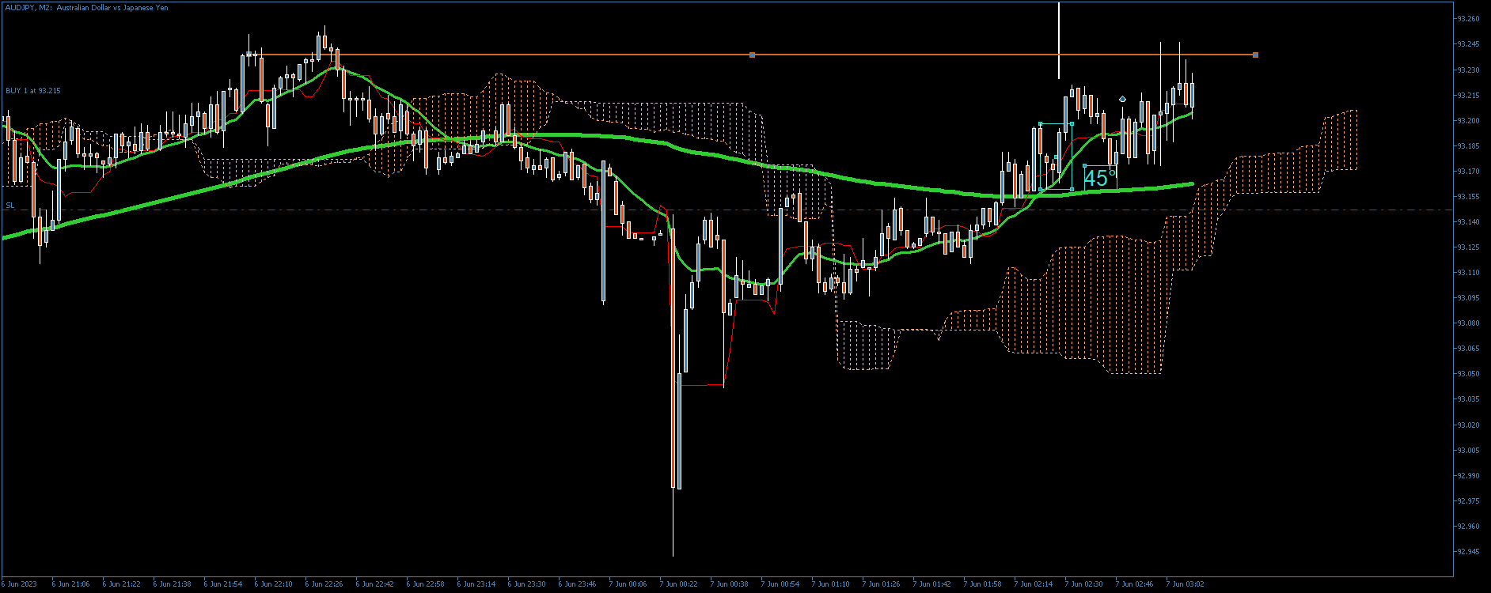Select the 7 Jun 02:14 time label

[1033, 584]
